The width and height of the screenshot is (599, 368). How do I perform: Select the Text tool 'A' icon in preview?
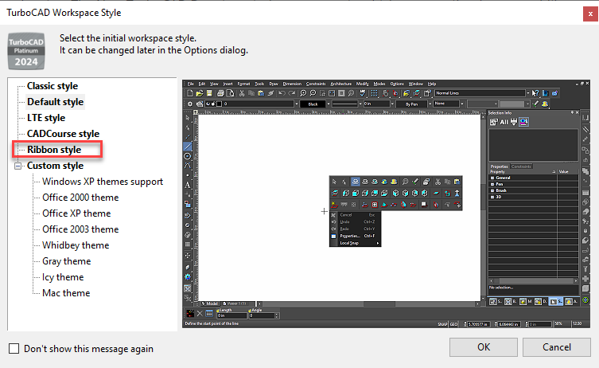188,185
